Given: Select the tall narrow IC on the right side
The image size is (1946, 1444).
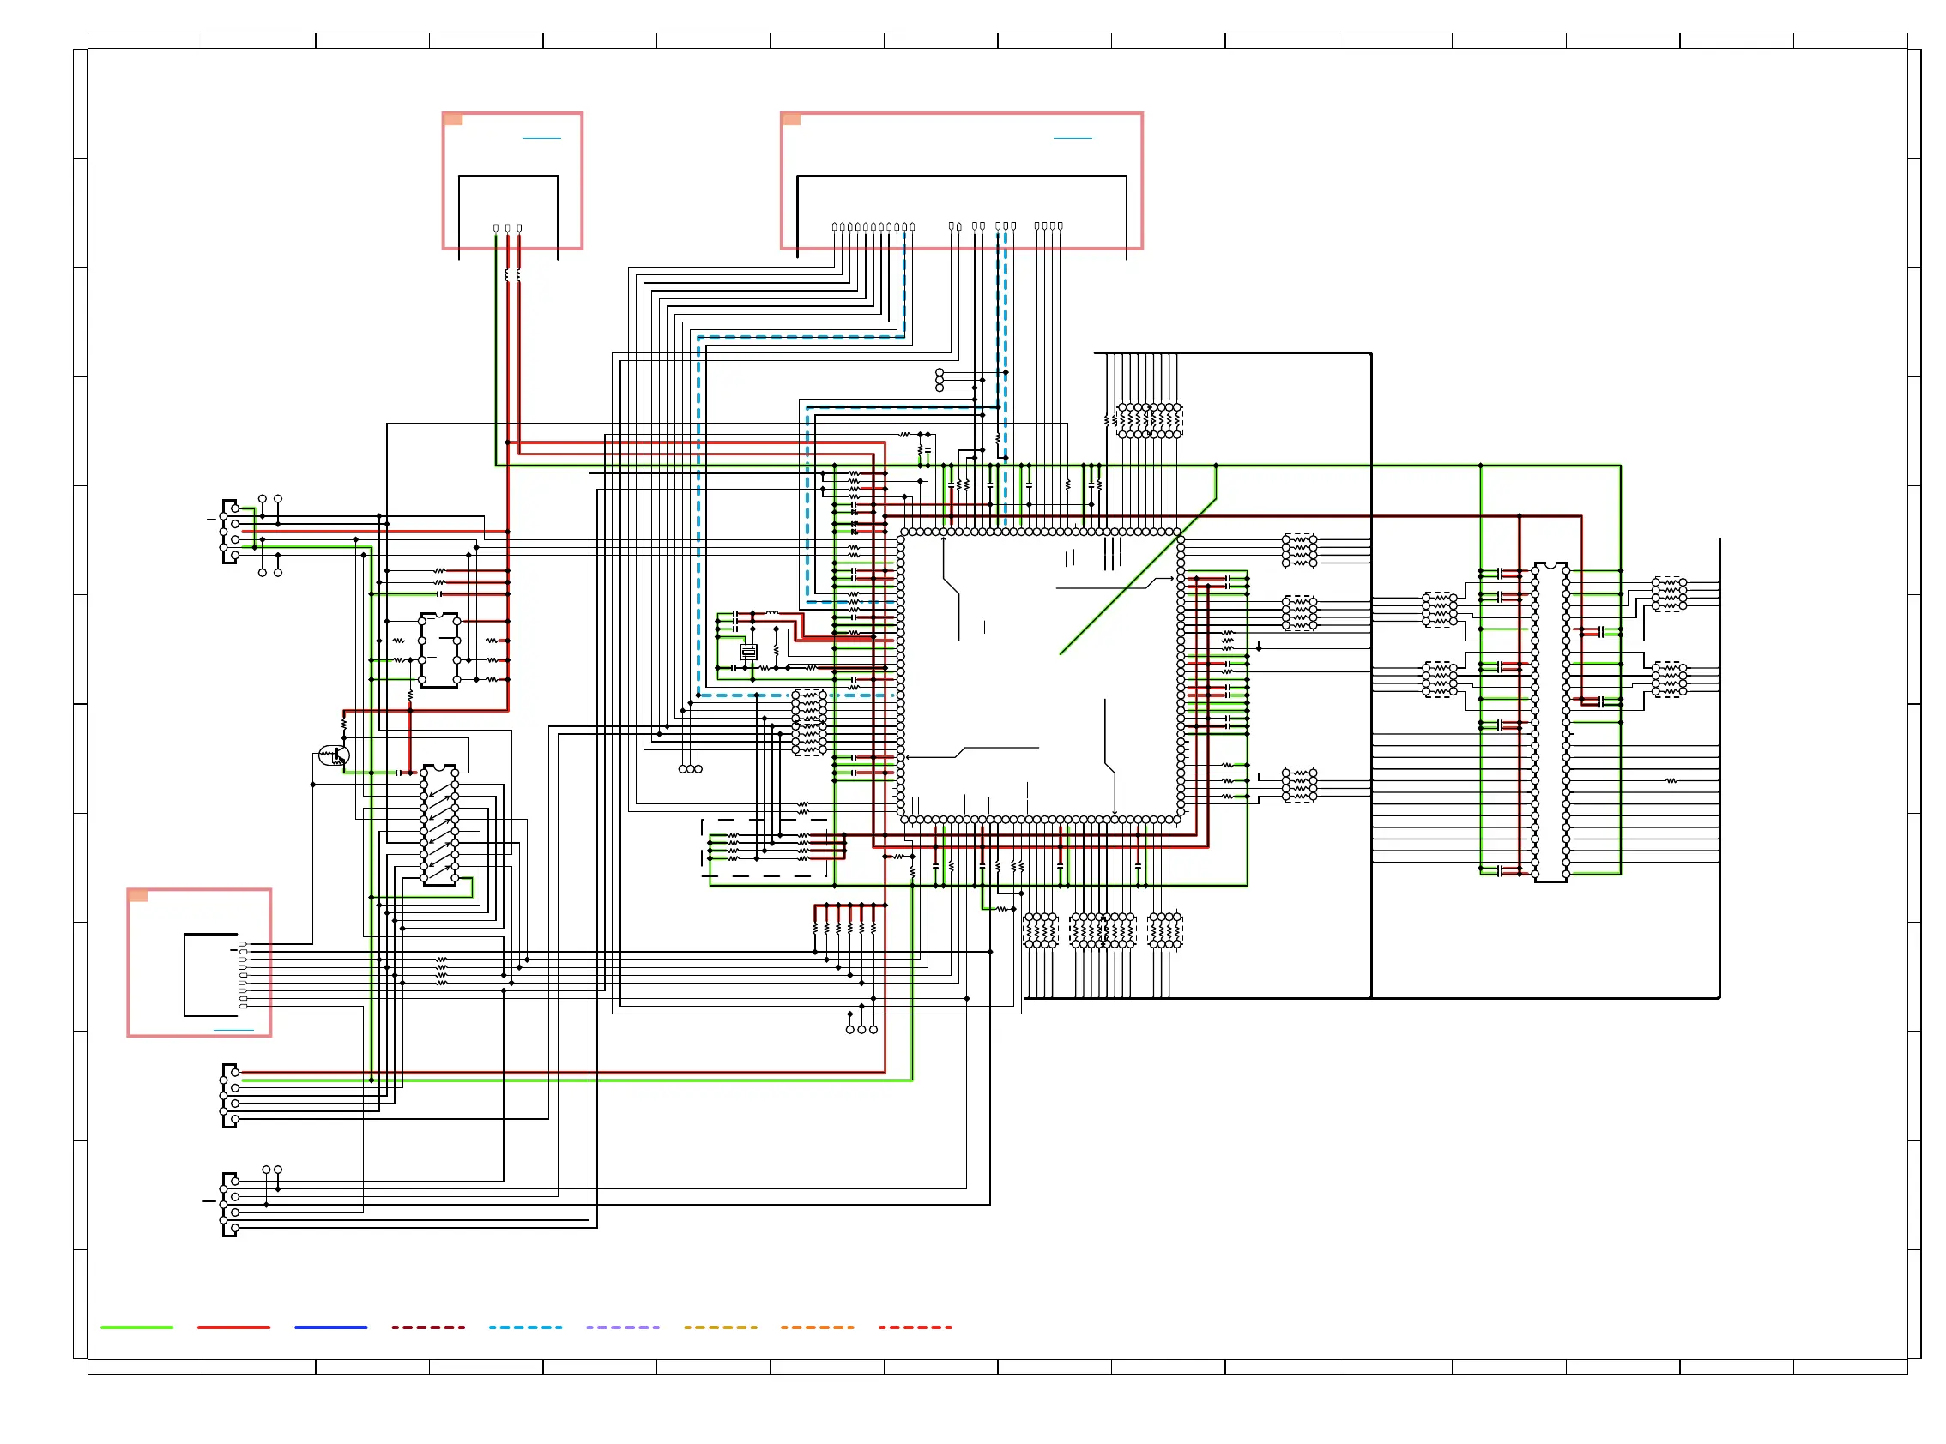Looking at the screenshot, I should [x=1550, y=722].
